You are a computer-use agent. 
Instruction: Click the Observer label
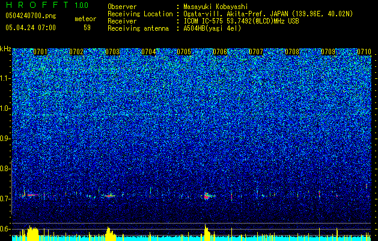122,7
